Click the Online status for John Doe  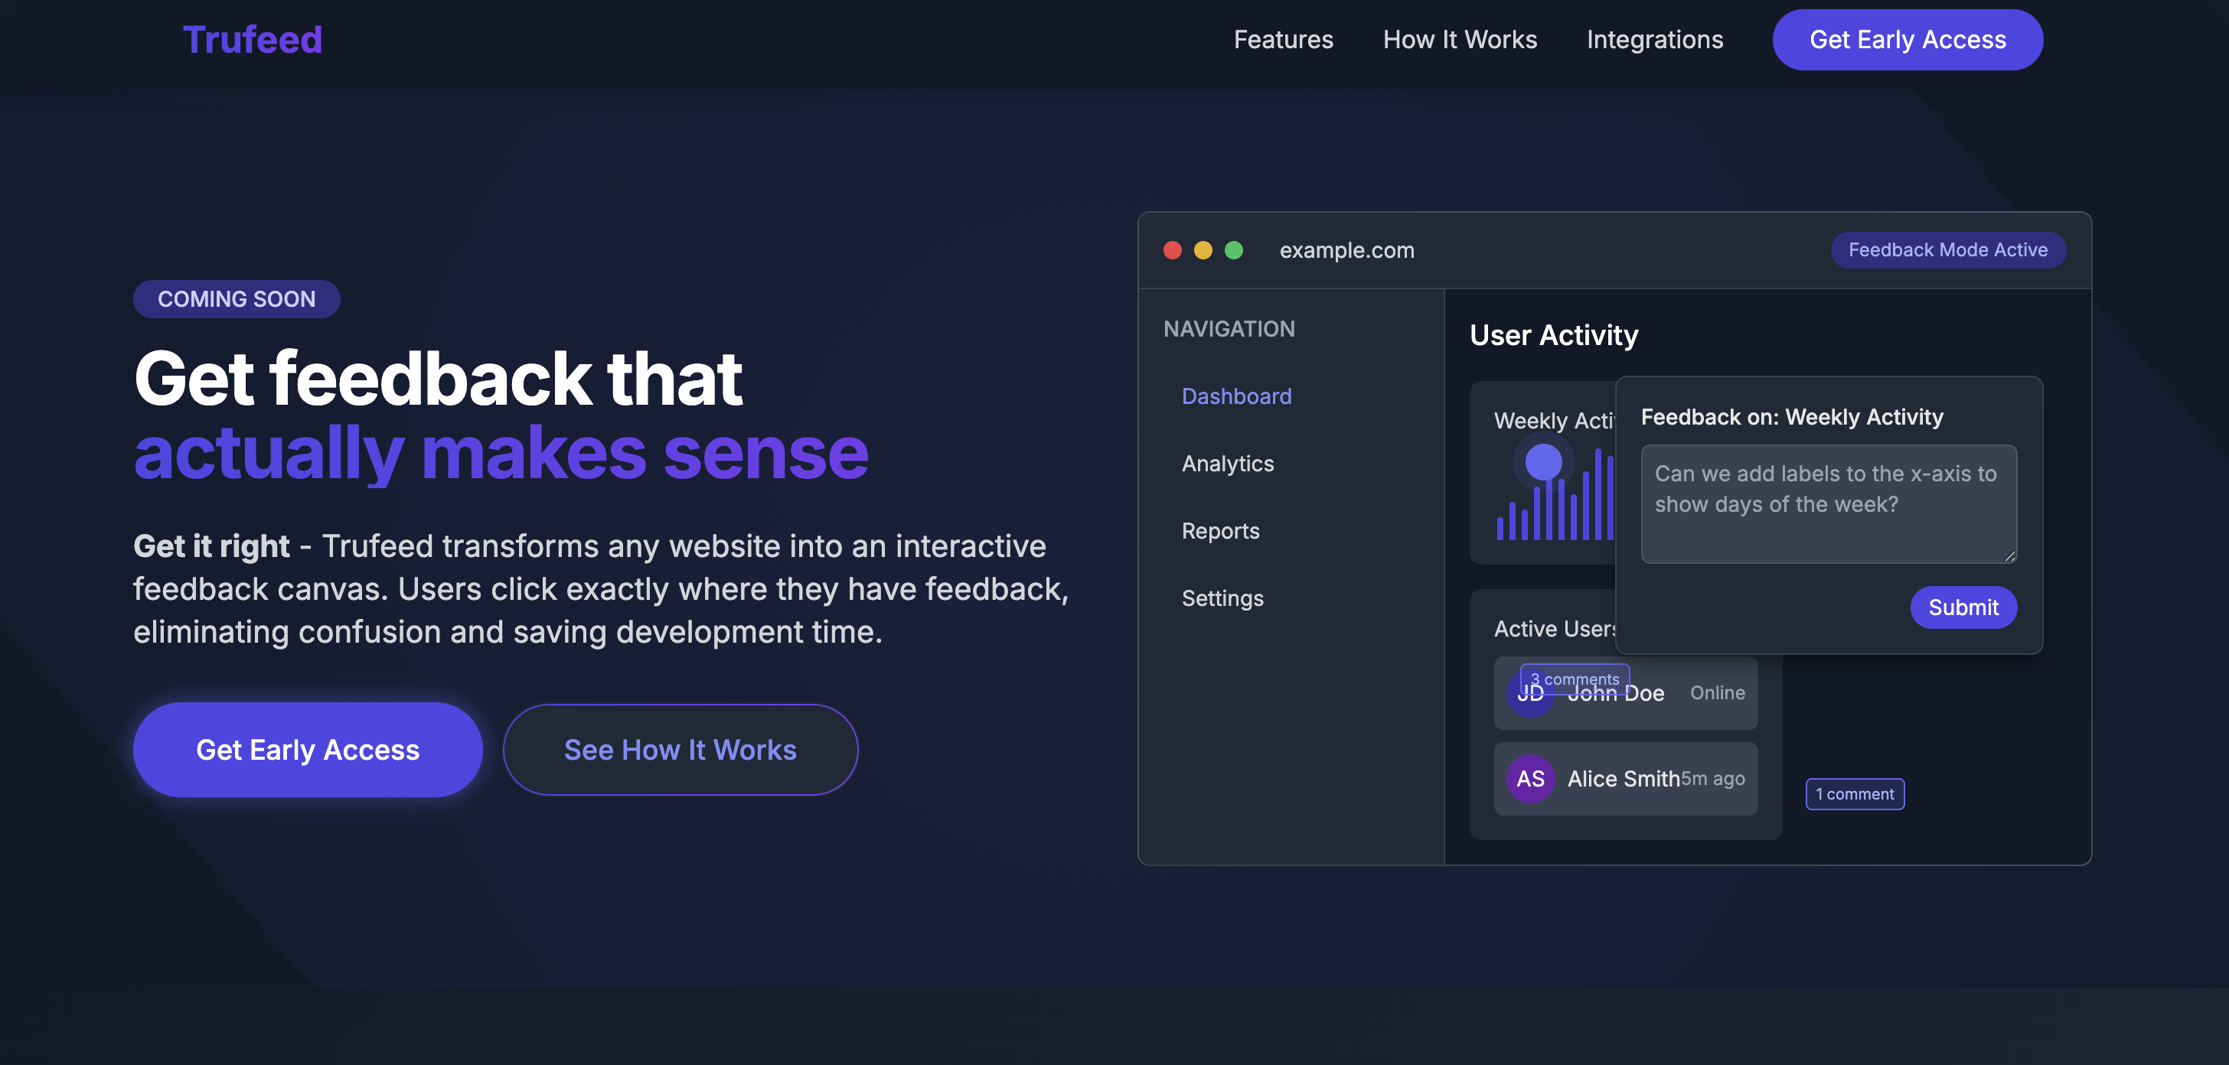pos(1717,693)
